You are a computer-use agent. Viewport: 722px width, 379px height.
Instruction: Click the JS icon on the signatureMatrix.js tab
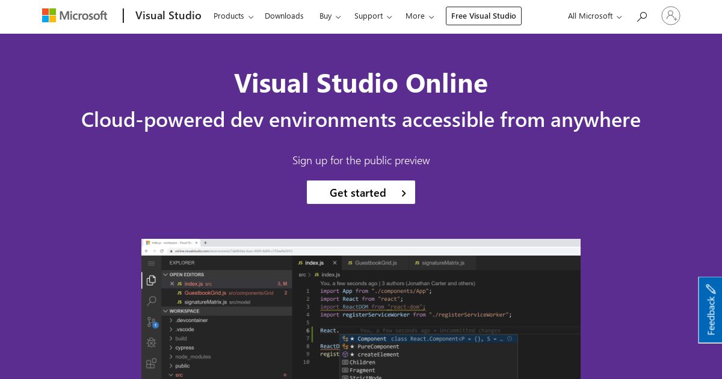(x=416, y=263)
